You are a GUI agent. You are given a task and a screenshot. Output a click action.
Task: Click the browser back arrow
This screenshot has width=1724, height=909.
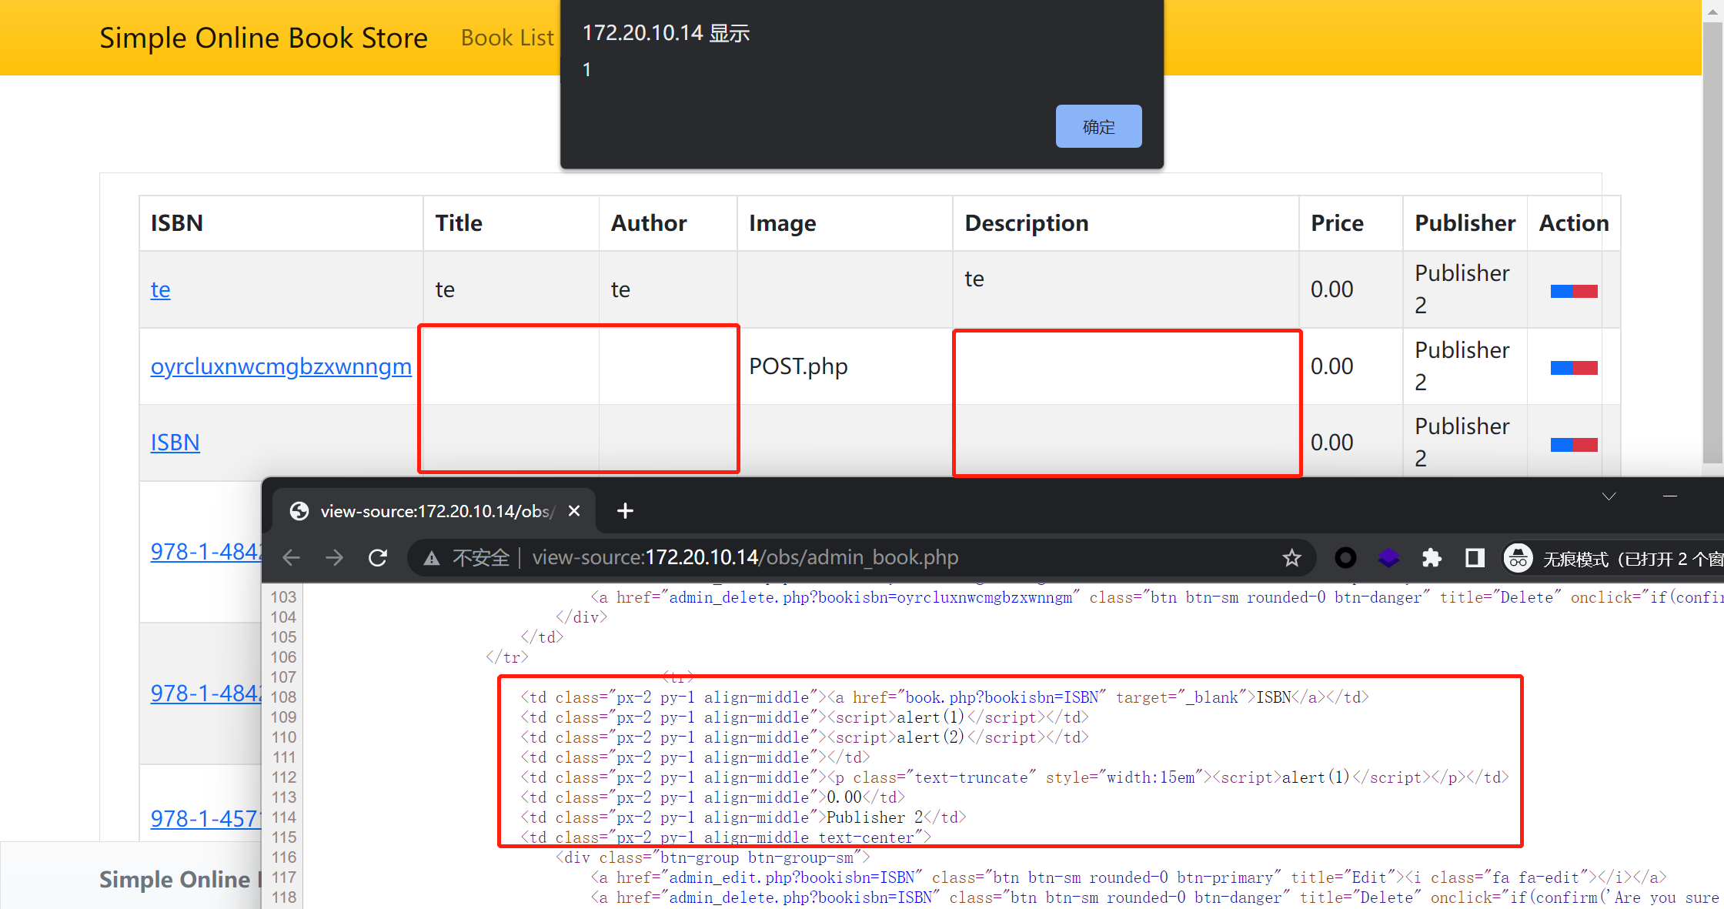click(292, 557)
